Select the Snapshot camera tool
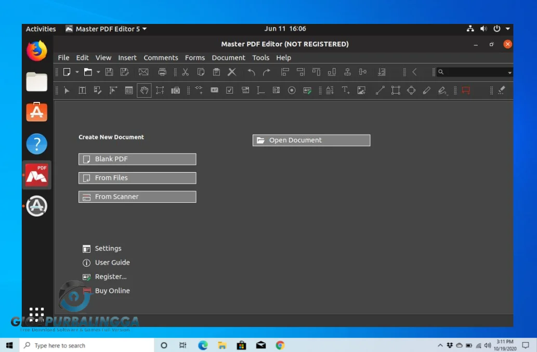The width and height of the screenshot is (537, 352). click(x=176, y=90)
